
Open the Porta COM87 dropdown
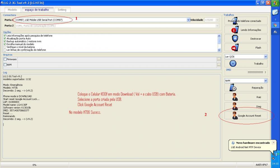pos(188,20)
